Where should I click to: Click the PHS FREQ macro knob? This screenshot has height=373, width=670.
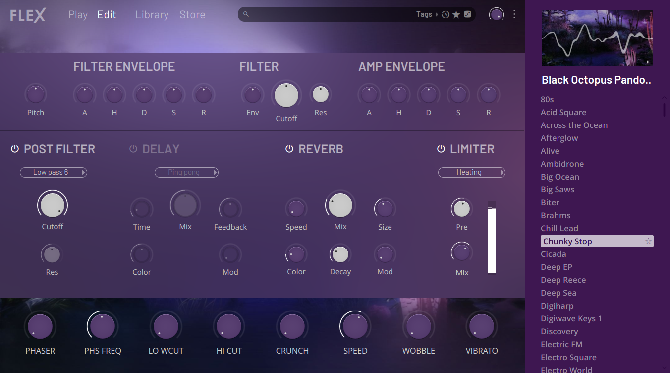point(103,326)
